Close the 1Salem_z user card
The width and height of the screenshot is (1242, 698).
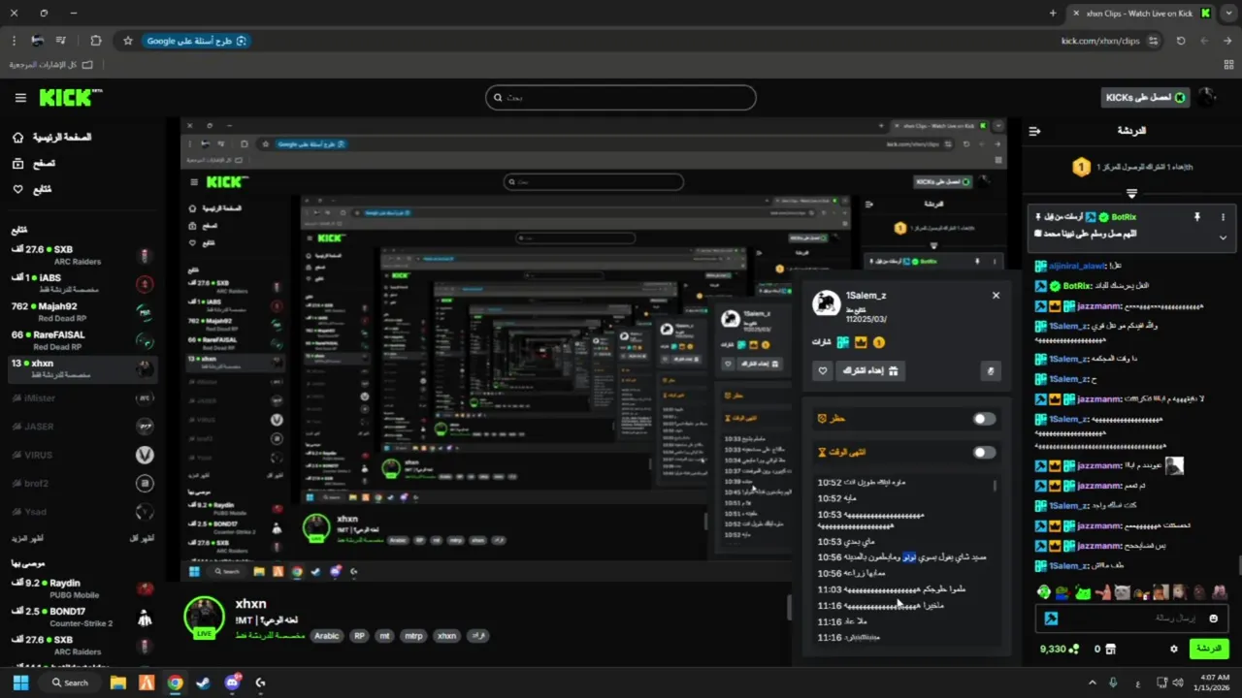click(996, 295)
